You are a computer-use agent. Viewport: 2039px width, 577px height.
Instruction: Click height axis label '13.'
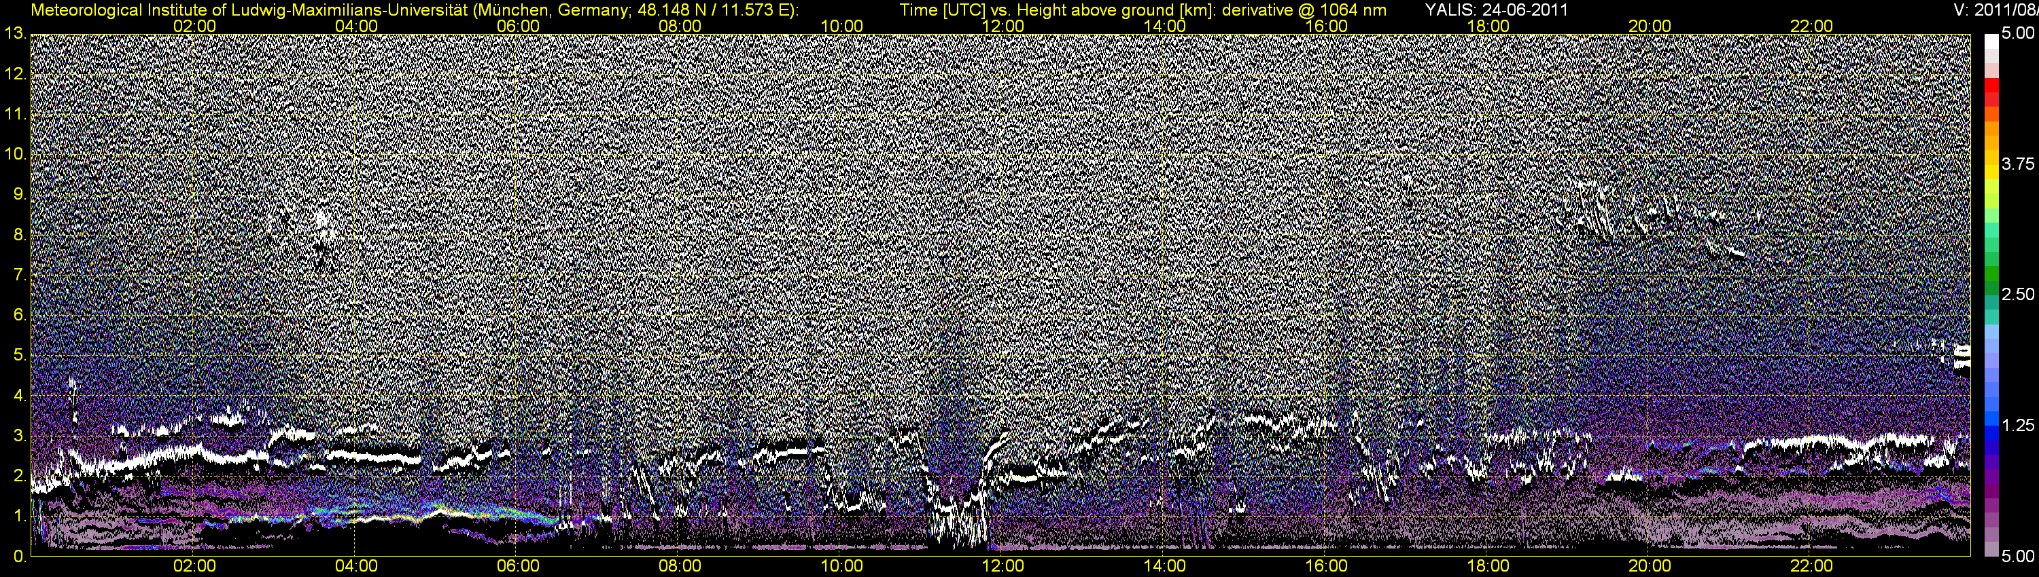pyautogui.click(x=15, y=33)
